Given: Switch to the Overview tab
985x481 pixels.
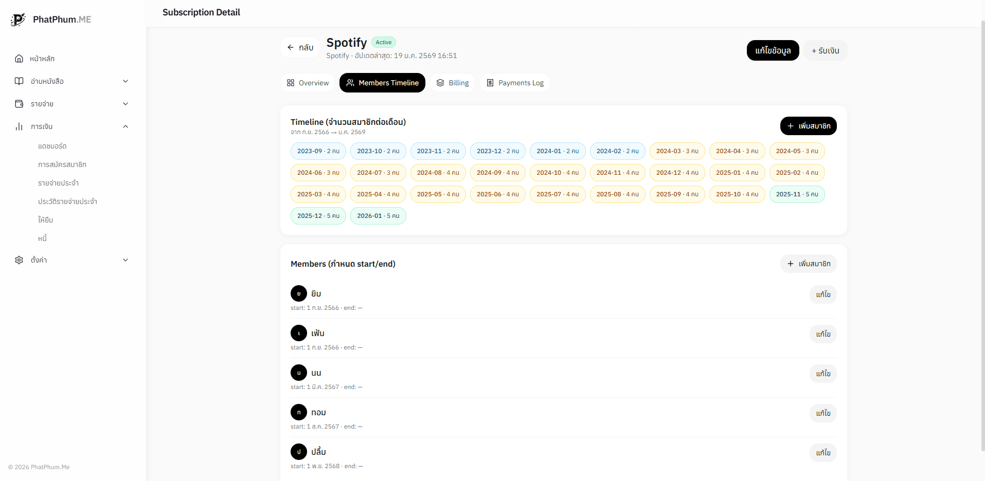Looking at the screenshot, I should 308,83.
